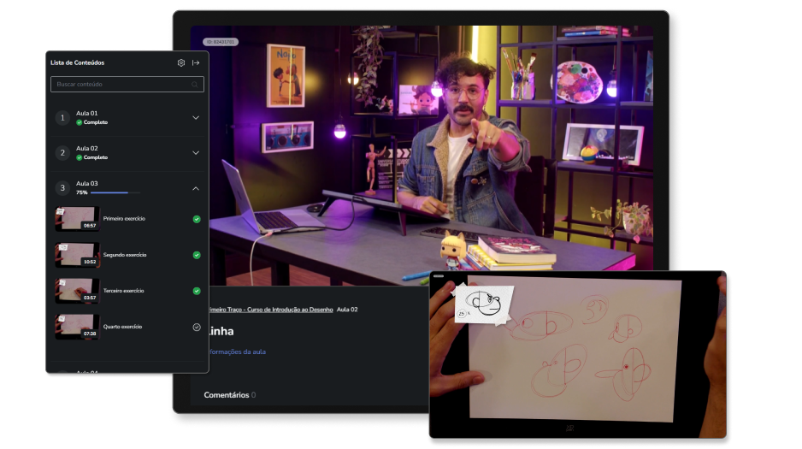Select the Aula 03 number badge
The width and height of the screenshot is (802, 449).
tap(62, 188)
